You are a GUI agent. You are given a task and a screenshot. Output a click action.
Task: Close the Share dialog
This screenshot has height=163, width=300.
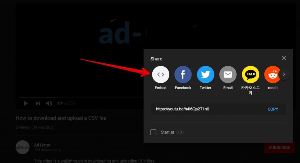click(284, 58)
